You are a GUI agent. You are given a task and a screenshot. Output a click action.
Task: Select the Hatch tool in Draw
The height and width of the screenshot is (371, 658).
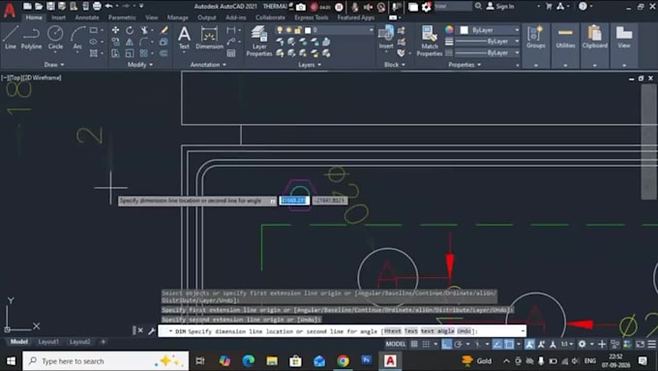[x=94, y=53]
